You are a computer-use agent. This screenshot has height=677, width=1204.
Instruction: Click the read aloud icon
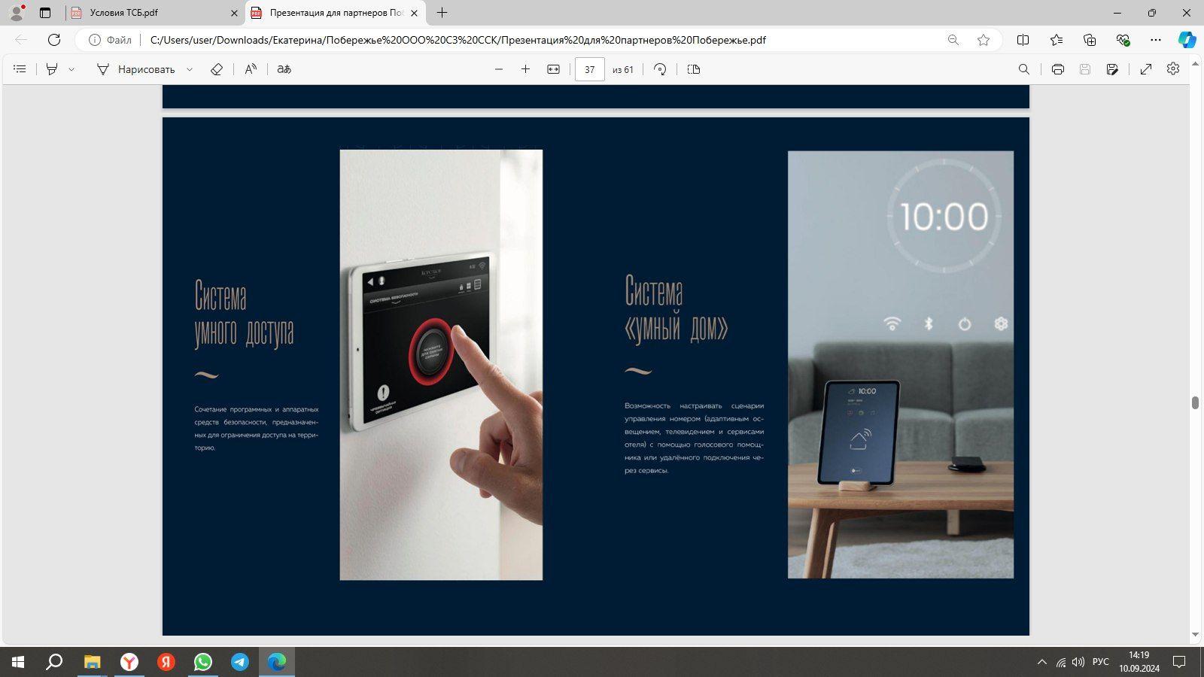(251, 69)
